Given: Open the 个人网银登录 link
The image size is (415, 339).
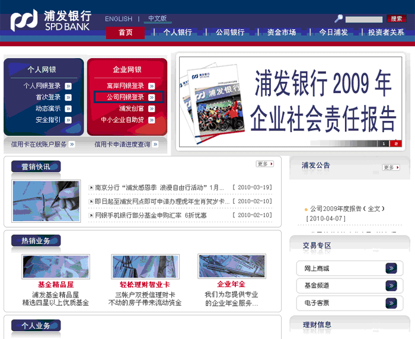Looking at the screenshot, I should click(42, 86).
